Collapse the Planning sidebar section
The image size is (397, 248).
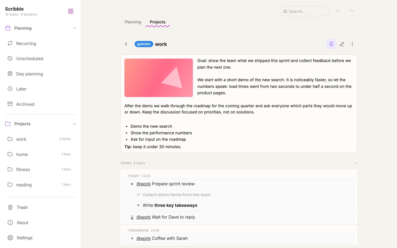click(74, 28)
